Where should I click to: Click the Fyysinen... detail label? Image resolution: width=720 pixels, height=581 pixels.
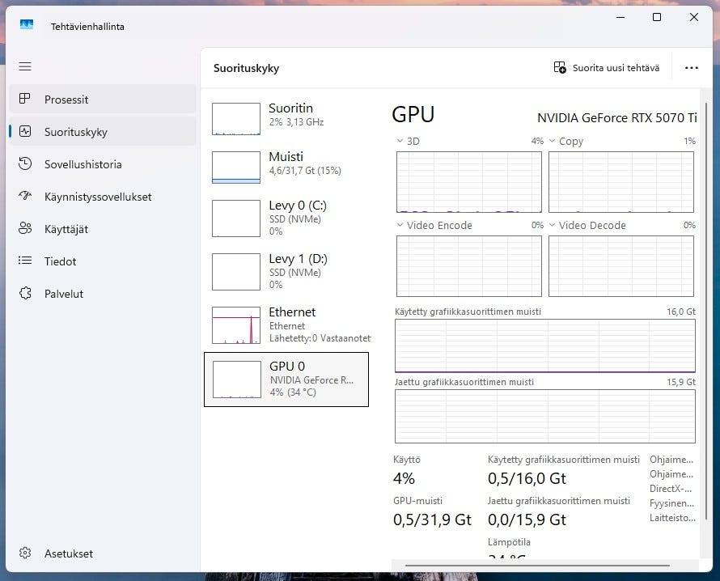(671, 503)
